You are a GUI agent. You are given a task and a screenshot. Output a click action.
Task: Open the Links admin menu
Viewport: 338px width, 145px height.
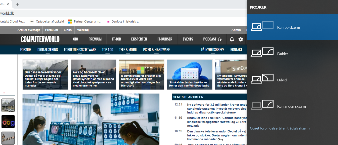pyautogui.click(x=67, y=30)
